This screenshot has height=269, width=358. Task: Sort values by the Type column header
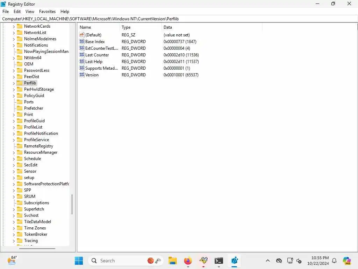tap(141, 27)
